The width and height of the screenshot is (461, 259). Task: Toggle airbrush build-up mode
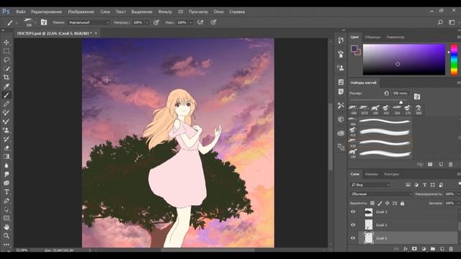point(200,22)
